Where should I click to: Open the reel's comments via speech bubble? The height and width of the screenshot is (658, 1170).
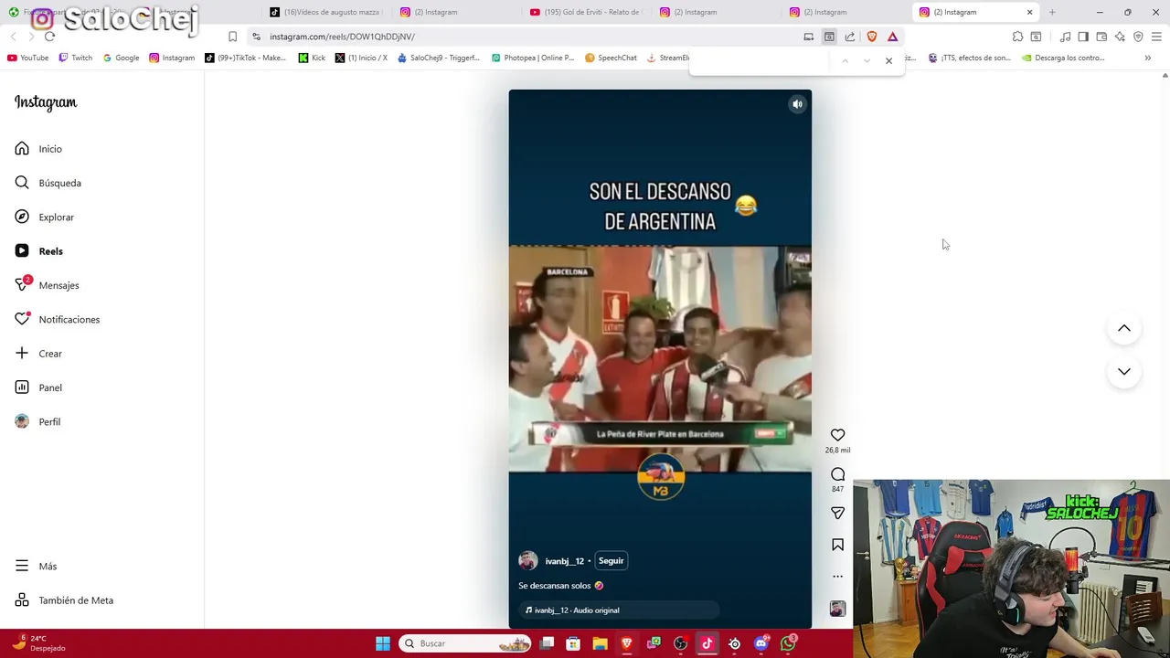pos(837,474)
